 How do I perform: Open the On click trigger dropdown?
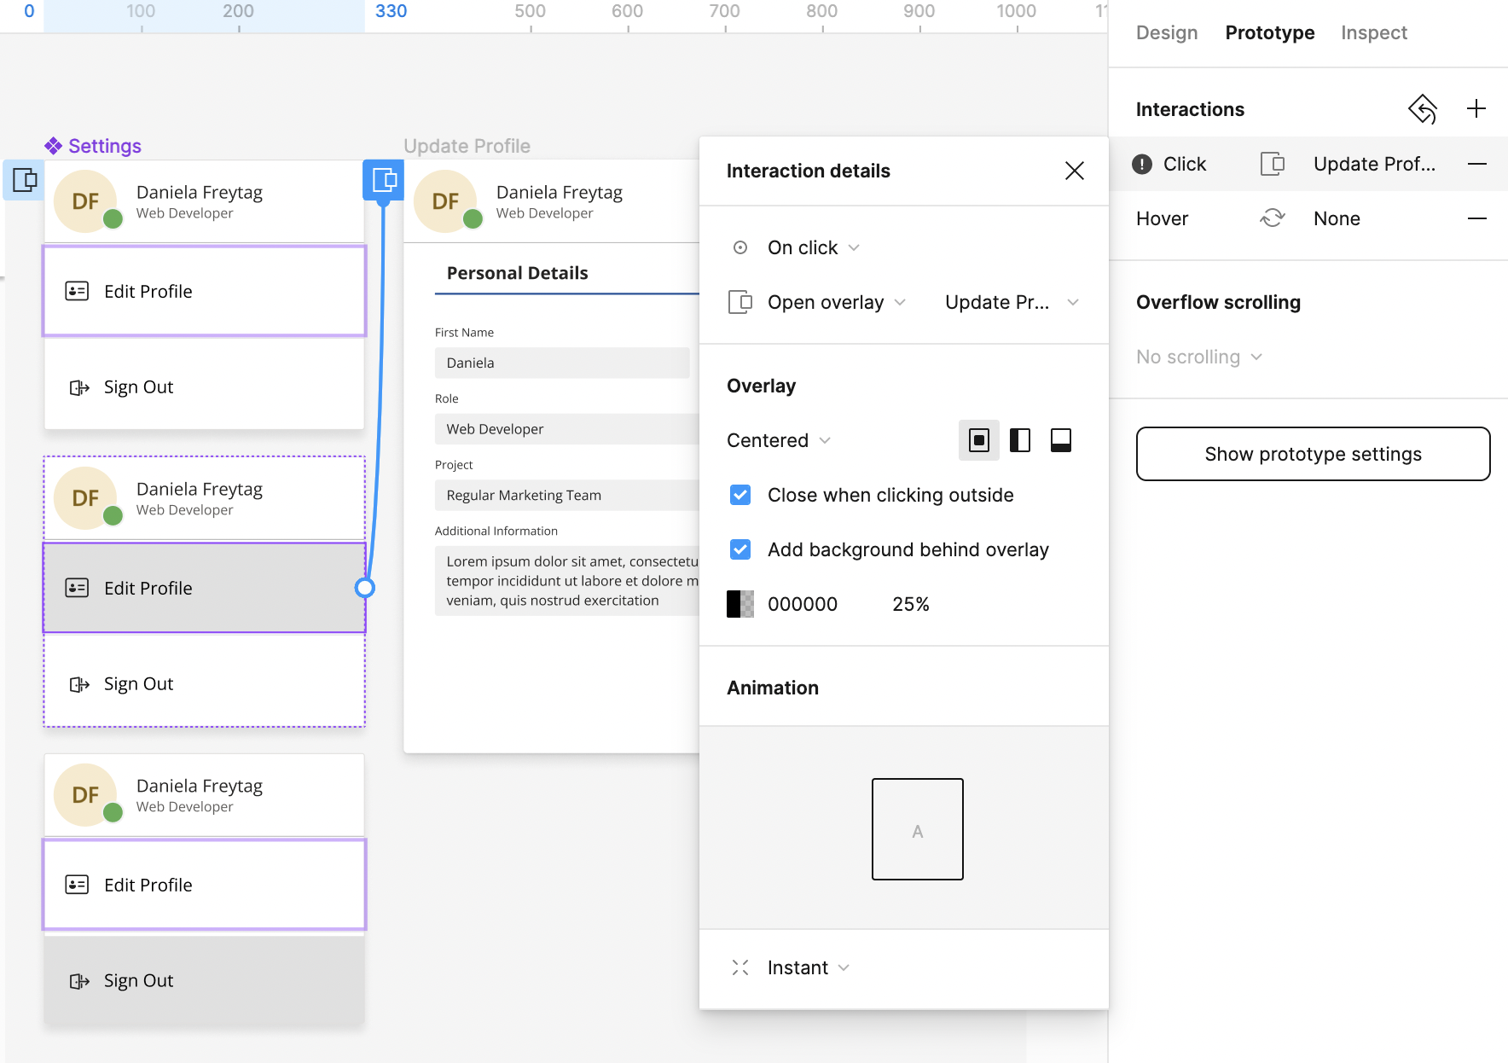[x=814, y=247]
